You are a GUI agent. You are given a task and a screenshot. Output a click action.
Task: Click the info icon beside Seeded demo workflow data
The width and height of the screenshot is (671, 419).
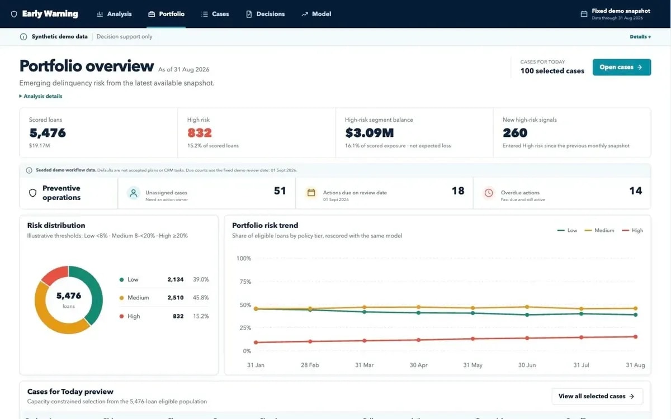point(29,170)
